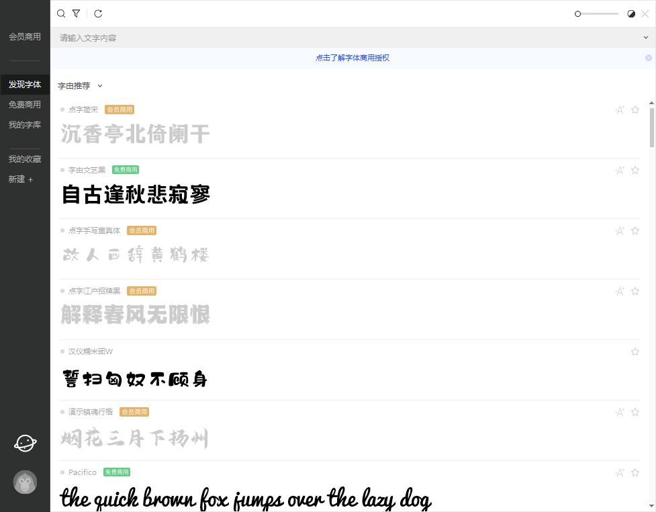Expand the 字由推荐 dropdown
Image resolution: width=656 pixels, height=512 pixels.
click(x=99, y=86)
